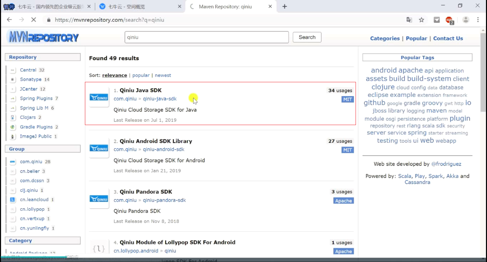
Task: Sort results by newest
Action: click(x=163, y=75)
